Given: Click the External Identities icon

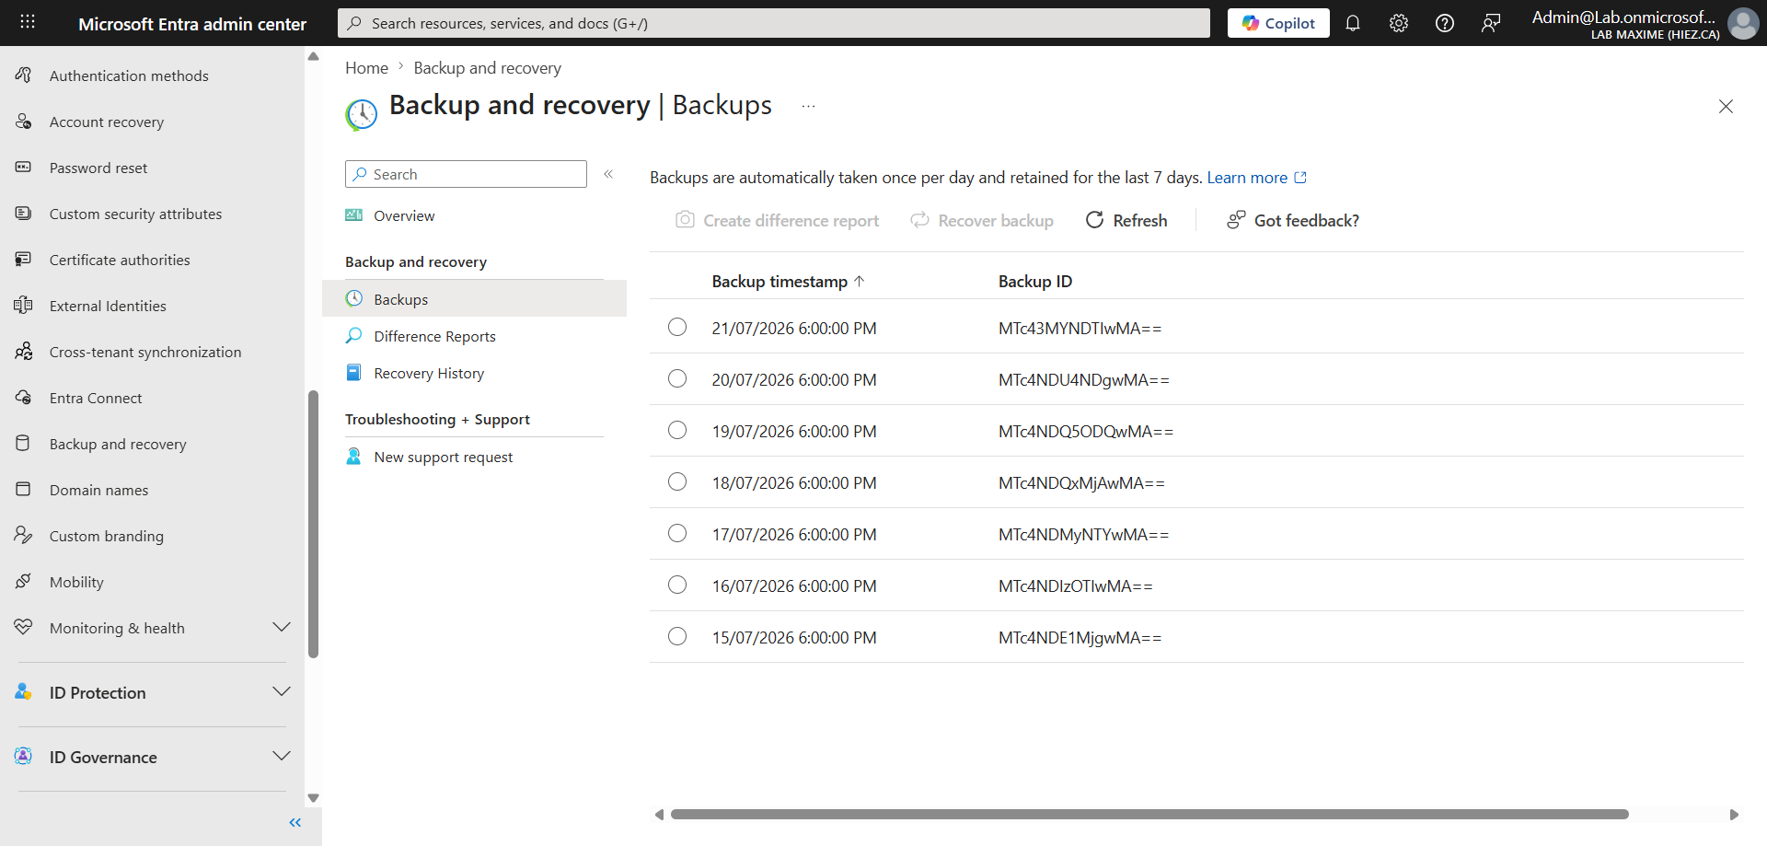Looking at the screenshot, I should (x=24, y=305).
